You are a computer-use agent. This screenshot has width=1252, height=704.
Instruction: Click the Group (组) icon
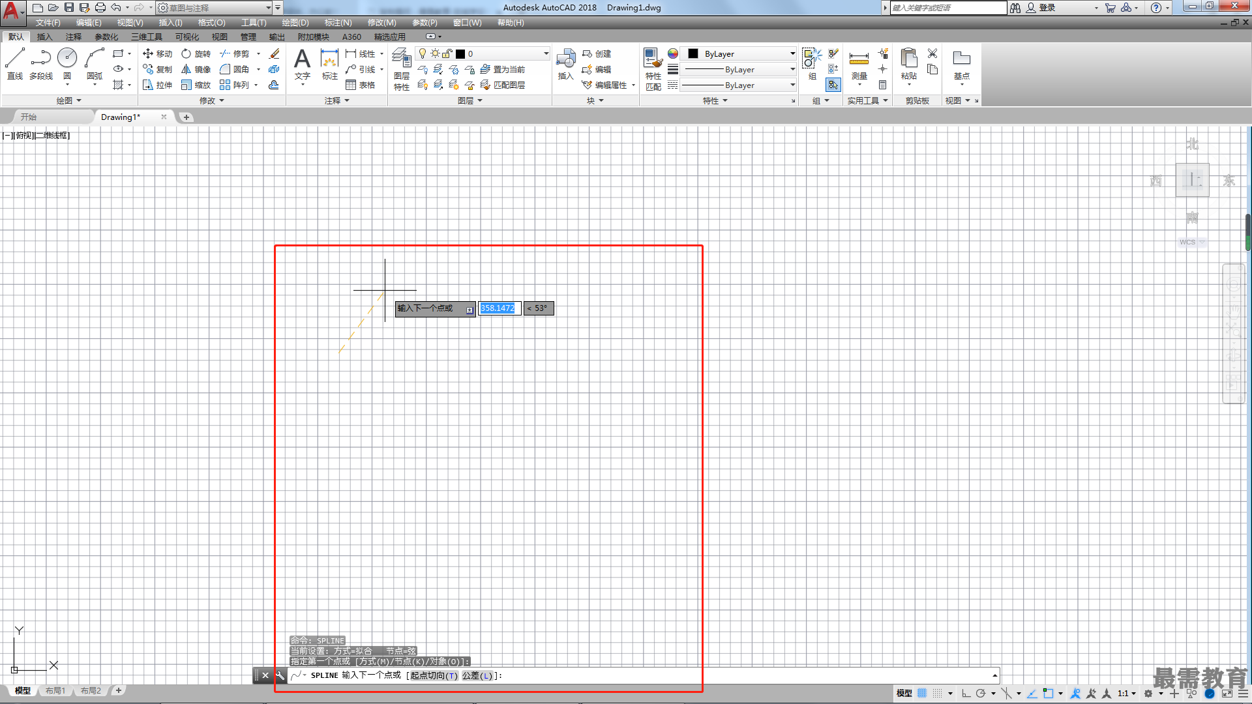(812, 64)
